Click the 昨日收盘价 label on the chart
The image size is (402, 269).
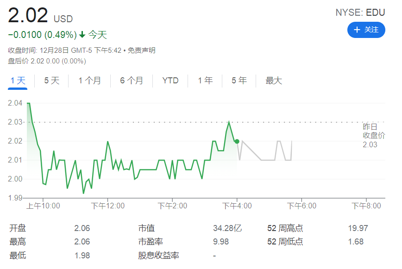(x=373, y=131)
